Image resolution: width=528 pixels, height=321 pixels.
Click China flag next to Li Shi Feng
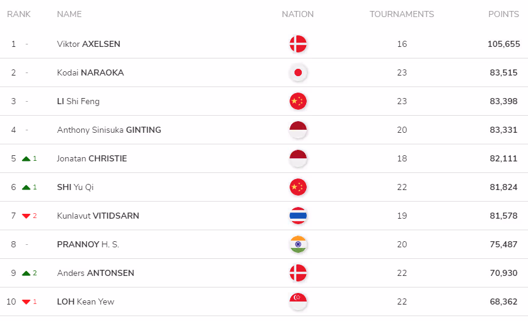pos(298,101)
